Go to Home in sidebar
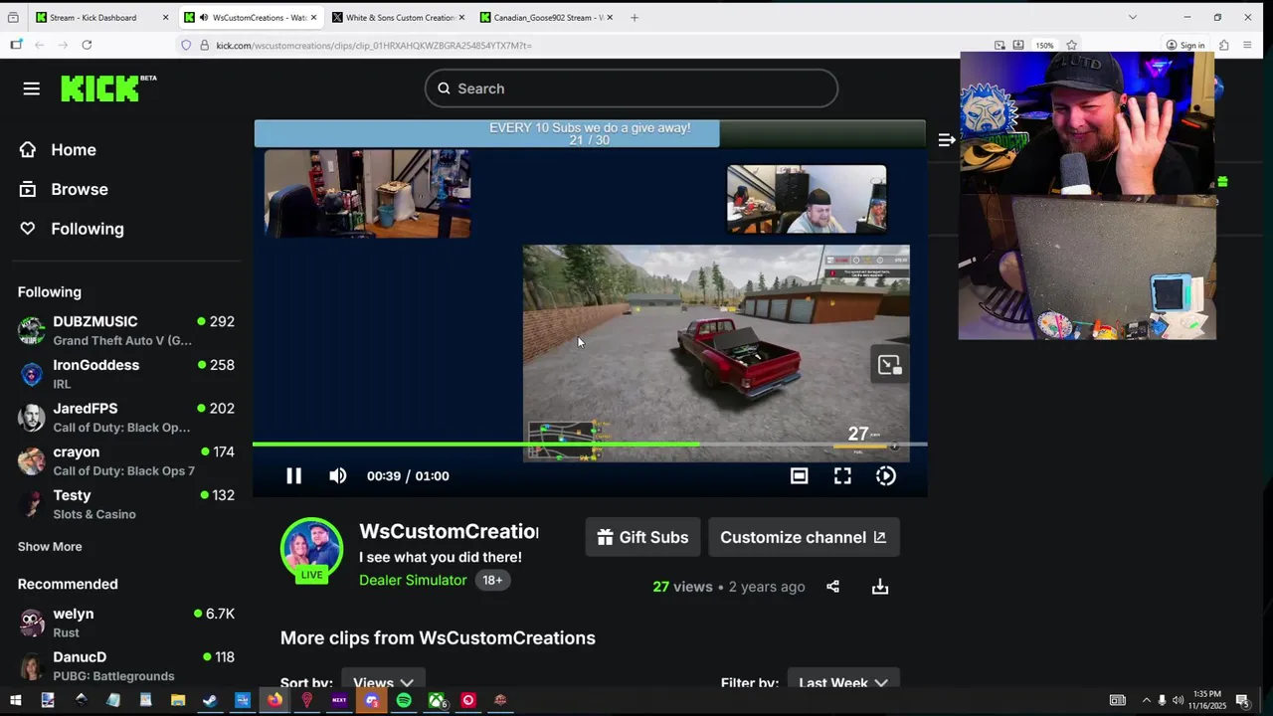Image resolution: width=1273 pixels, height=716 pixels. click(x=74, y=150)
